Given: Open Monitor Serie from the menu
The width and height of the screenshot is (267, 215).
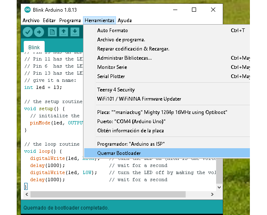Looking at the screenshot, I should tap(112, 67).
